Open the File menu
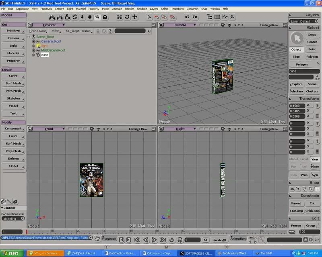Screen dimensions: 322x257 point(3,9)
